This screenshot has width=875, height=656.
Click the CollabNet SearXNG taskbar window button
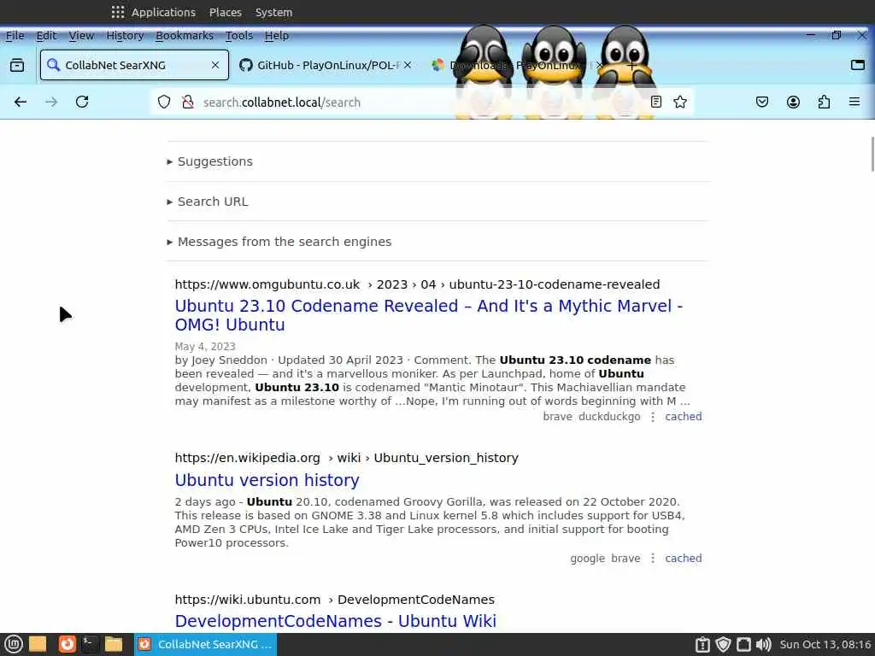(205, 644)
